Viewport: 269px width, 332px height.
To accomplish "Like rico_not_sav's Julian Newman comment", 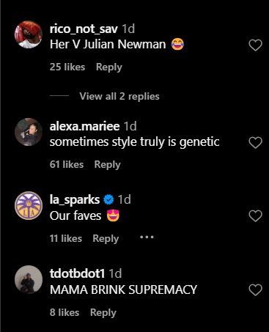I will pos(255,45).
